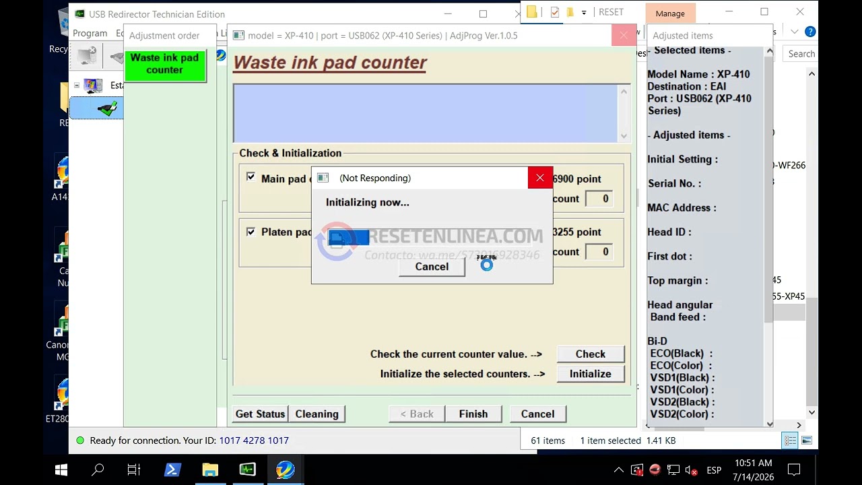Click the Adjustment order panel title
Image resolution: width=862 pixels, height=485 pixels.
point(164,36)
